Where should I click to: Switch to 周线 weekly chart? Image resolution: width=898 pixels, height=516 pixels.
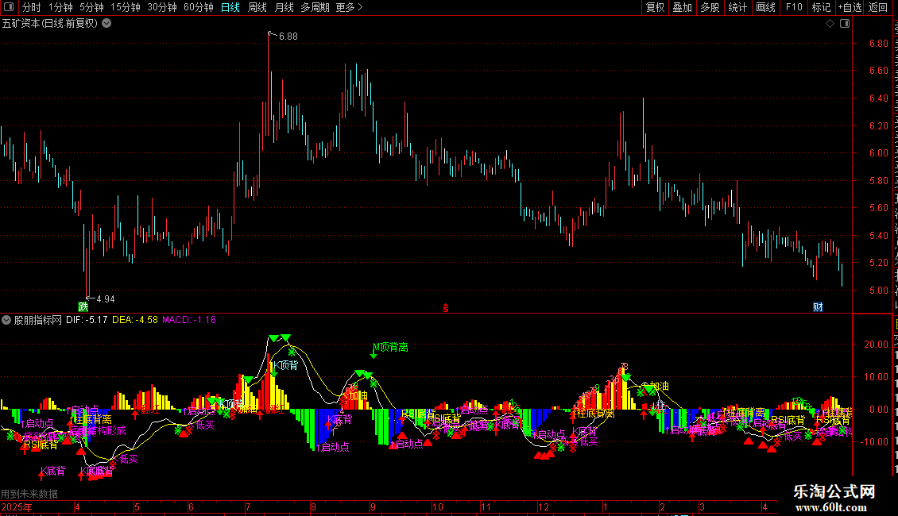click(x=257, y=7)
